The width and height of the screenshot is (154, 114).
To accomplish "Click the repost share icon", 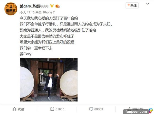I will click(52, 109).
